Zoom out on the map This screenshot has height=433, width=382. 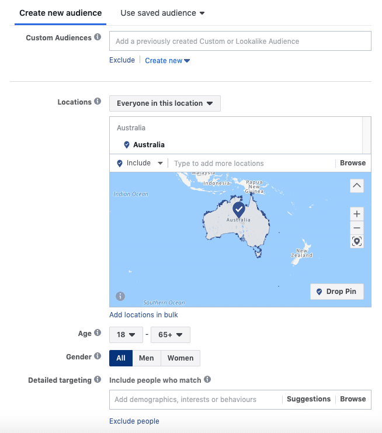point(357,228)
